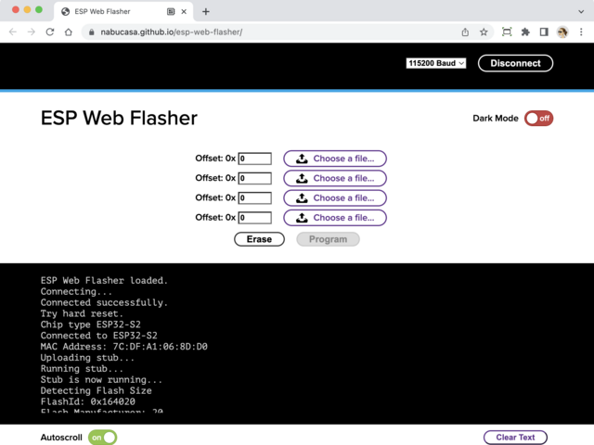594x445 pixels.
Task: Click the Disconnect button
Action: click(515, 63)
